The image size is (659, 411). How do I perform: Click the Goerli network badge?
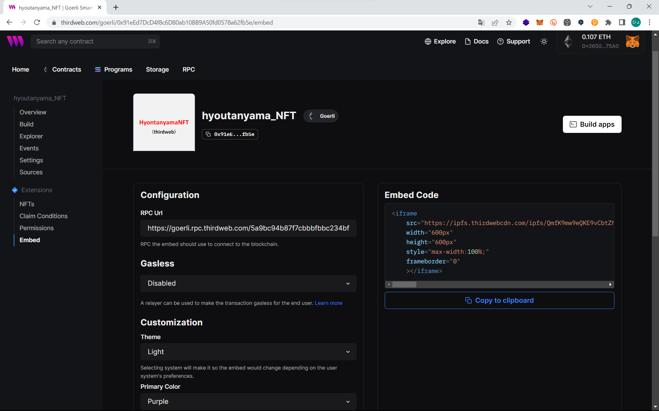[321, 116]
